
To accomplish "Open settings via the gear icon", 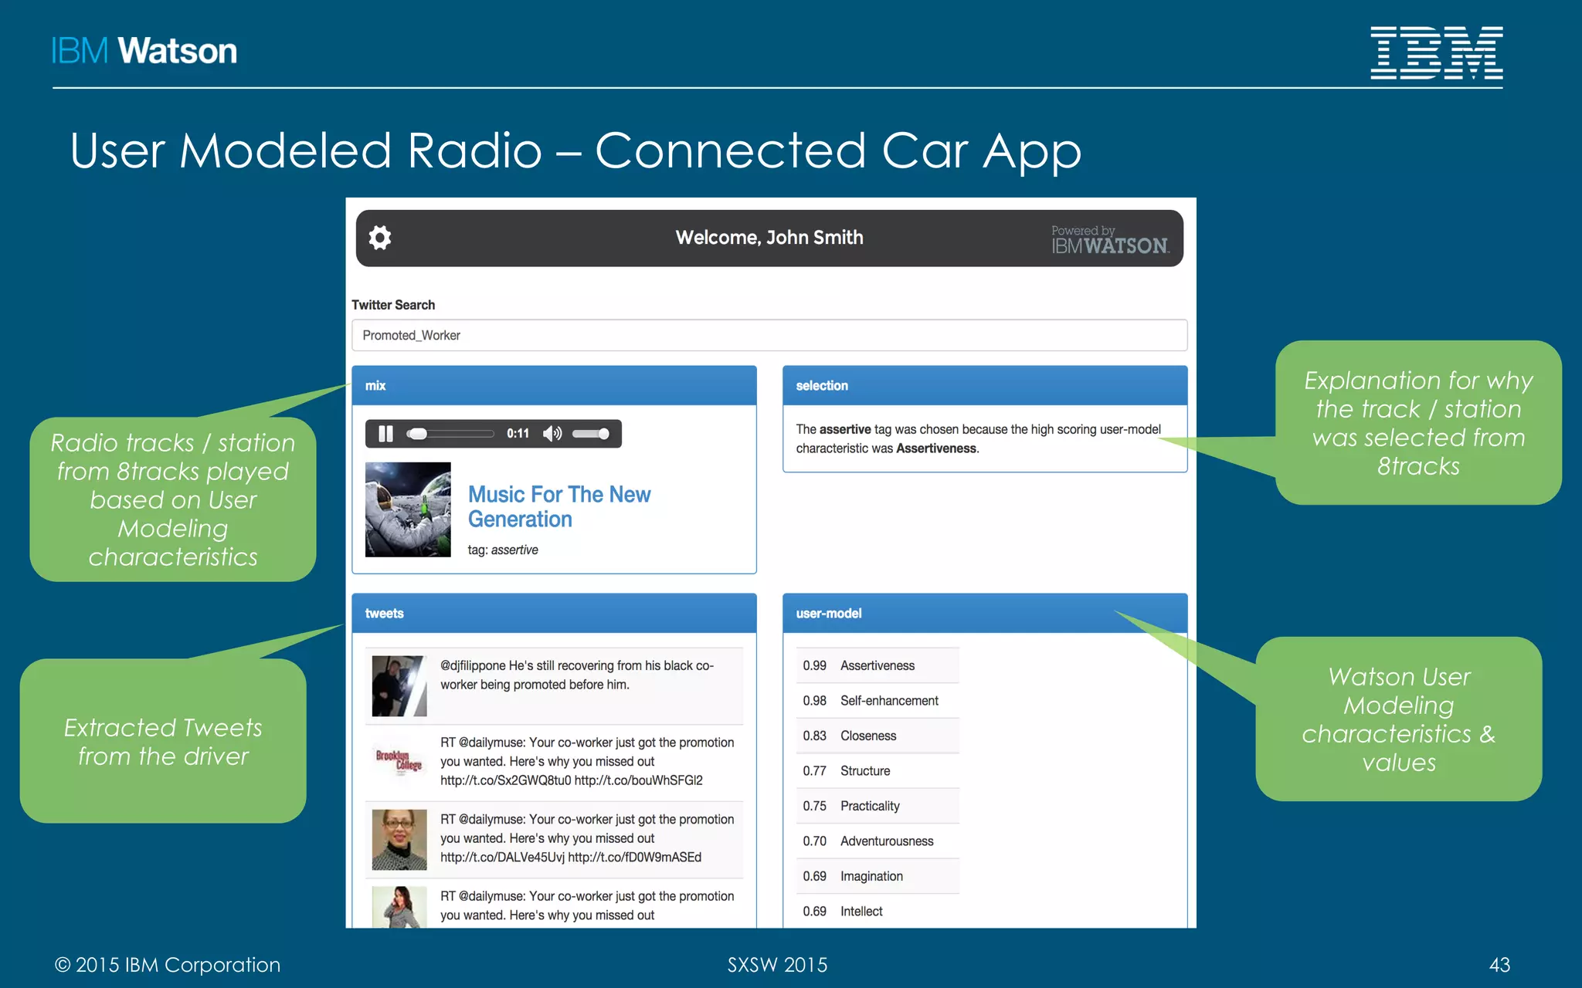I will pyautogui.click(x=379, y=238).
